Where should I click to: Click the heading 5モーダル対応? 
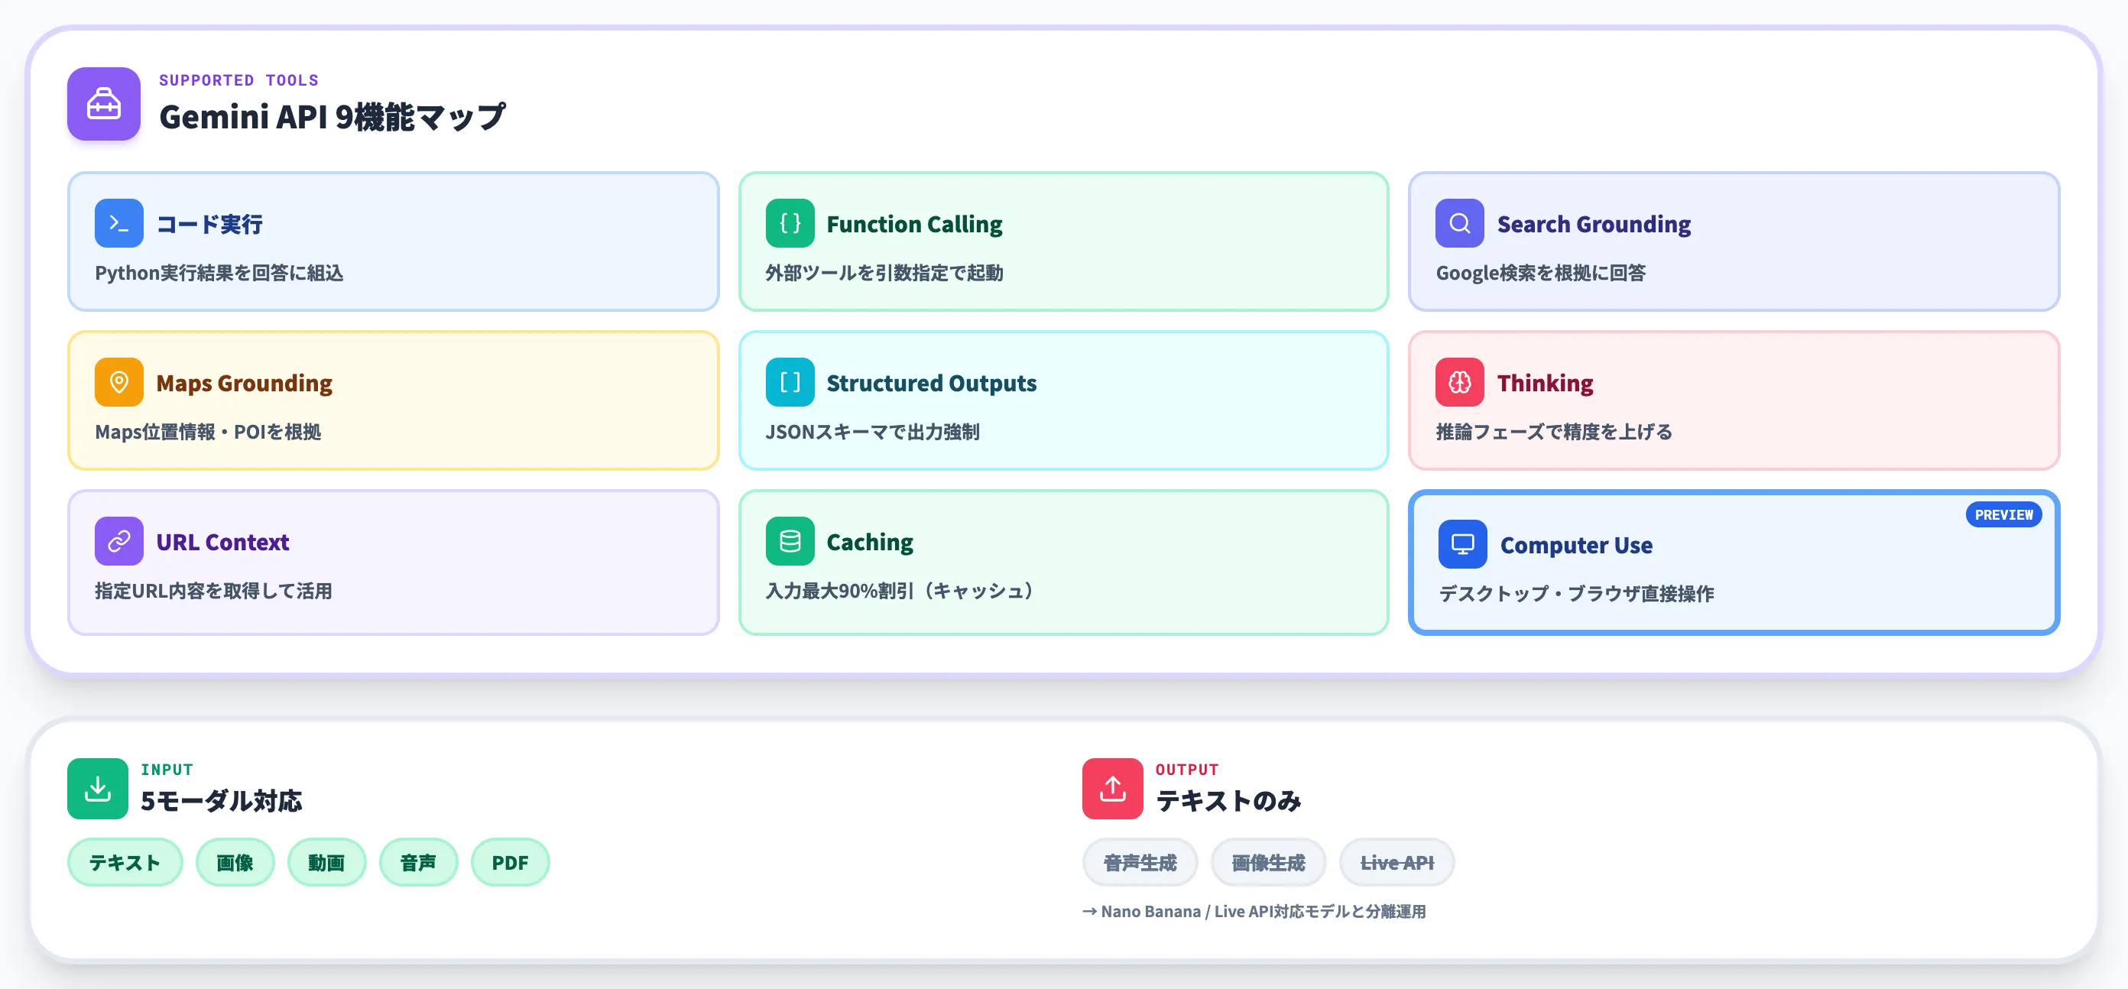point(222,801)
